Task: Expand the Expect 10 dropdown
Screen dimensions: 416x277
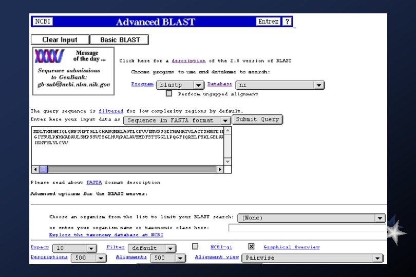Action: pyautogui.click(x=74, y=248)
